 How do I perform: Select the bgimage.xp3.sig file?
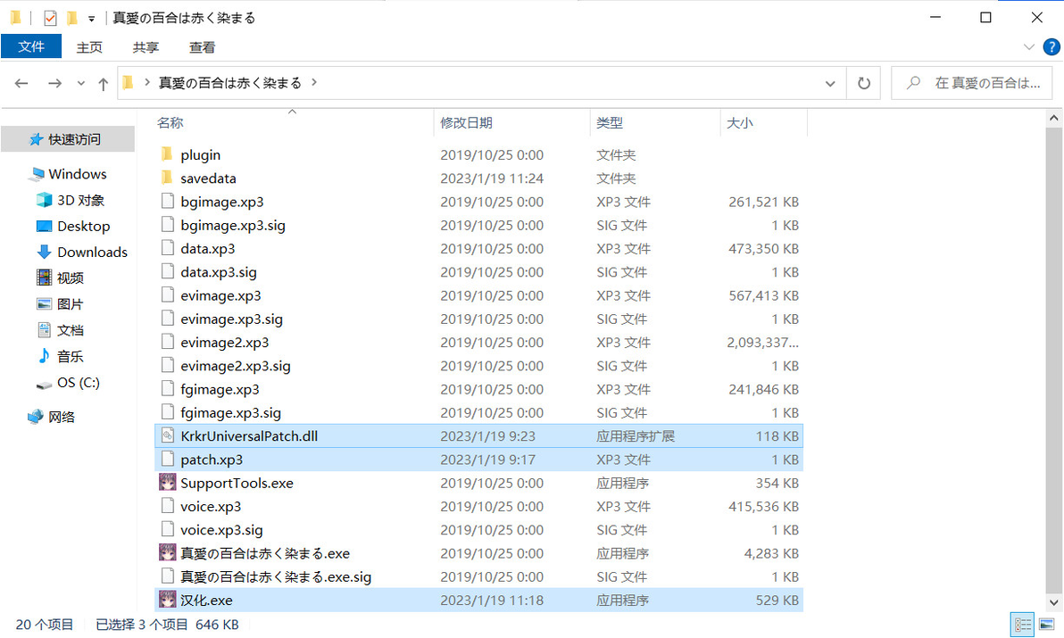click(x=479, y=225)
